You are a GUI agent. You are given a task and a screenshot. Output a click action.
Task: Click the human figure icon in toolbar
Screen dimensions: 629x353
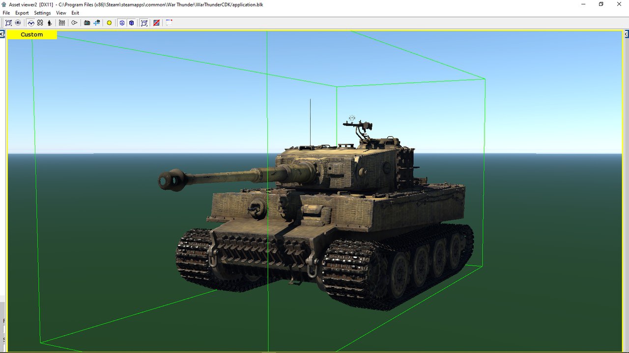(x=50, y=23)
